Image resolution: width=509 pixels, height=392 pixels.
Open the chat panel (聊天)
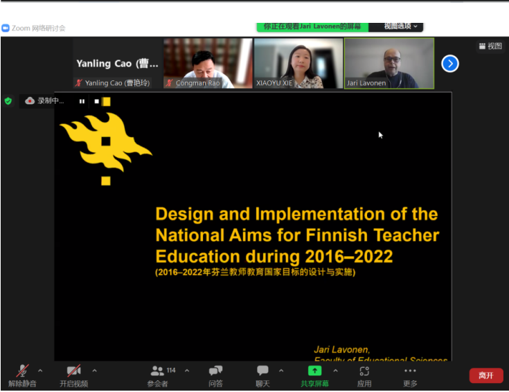(x=262, y=371)
